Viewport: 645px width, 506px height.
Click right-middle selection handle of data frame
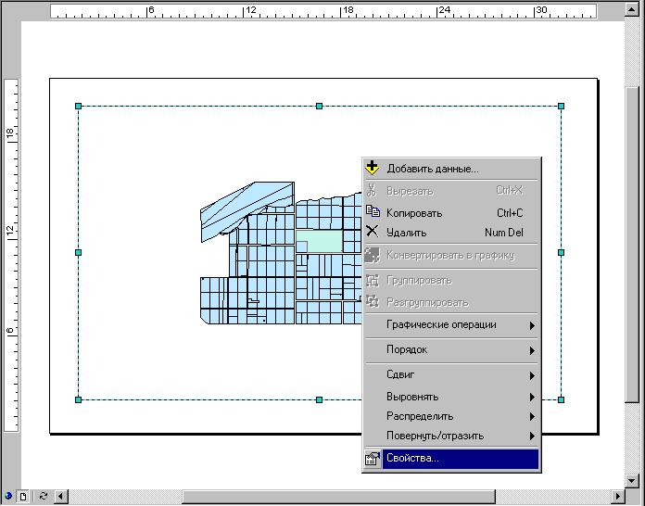point(561,253)
